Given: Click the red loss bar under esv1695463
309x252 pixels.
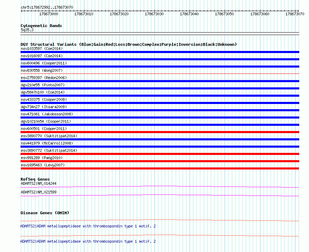Looking at the screenshot, I should [x=160, y=168].
